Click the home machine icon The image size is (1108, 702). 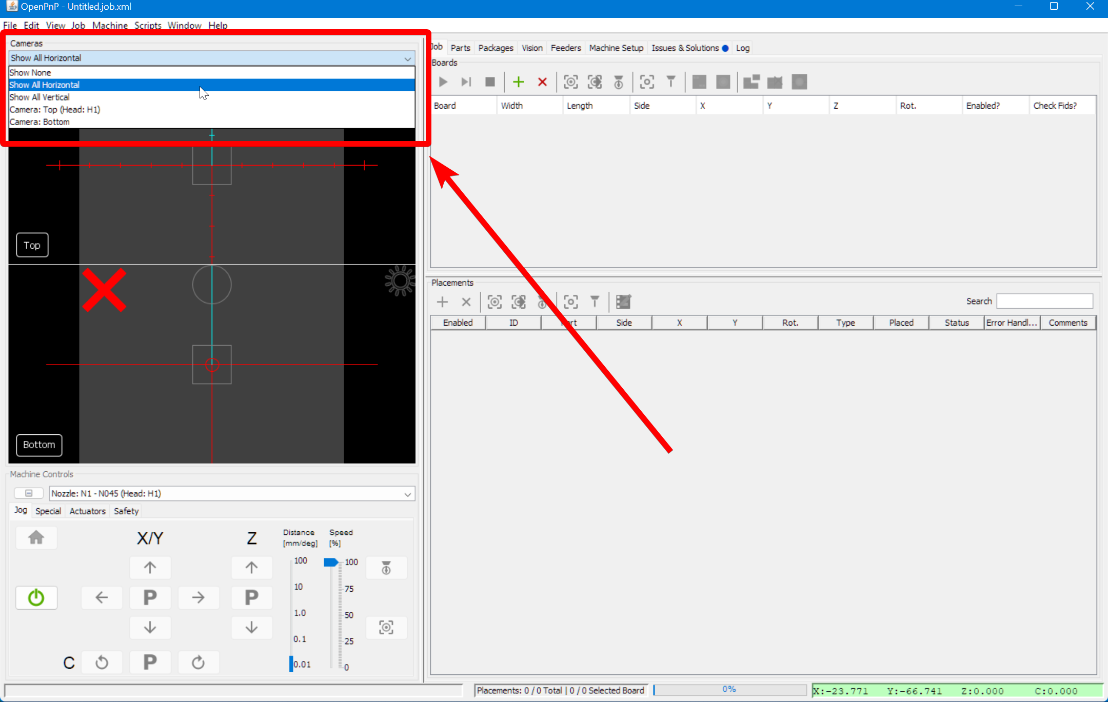tap(36, 538)
